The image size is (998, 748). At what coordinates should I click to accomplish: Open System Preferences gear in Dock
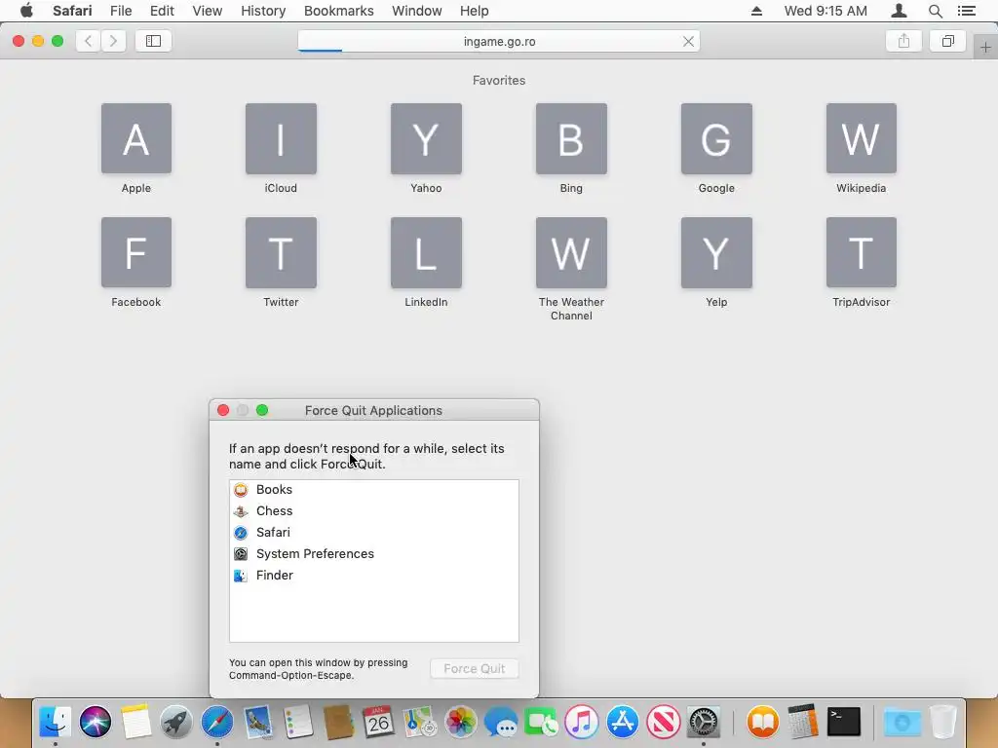coord(704,722)
